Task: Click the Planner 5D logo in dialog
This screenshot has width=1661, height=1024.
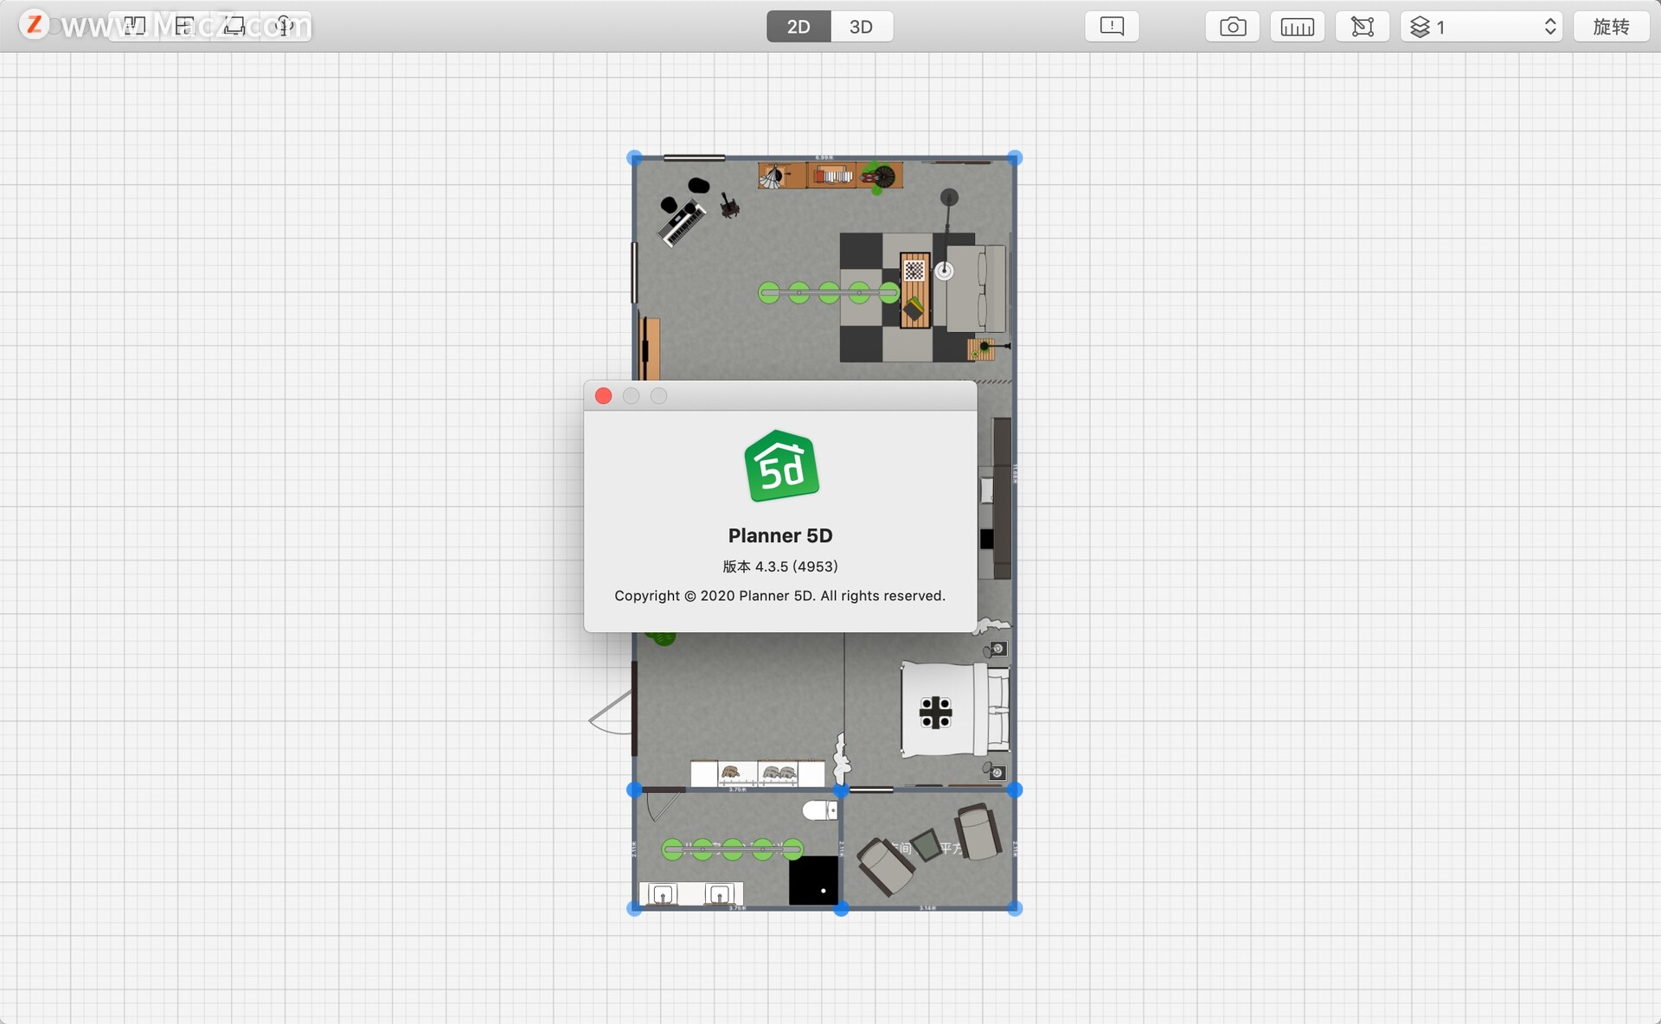Action: pos(781,466)
